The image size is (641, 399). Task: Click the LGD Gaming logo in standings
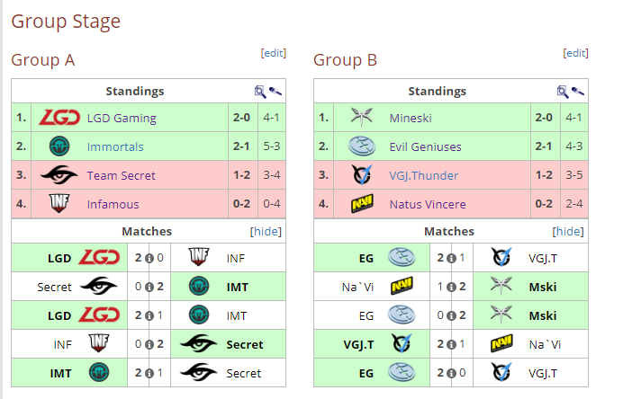[x=59, y=118]
